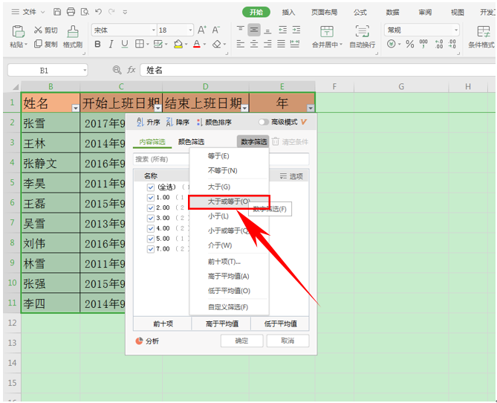Click the red font color A icon

coord(197,44)
